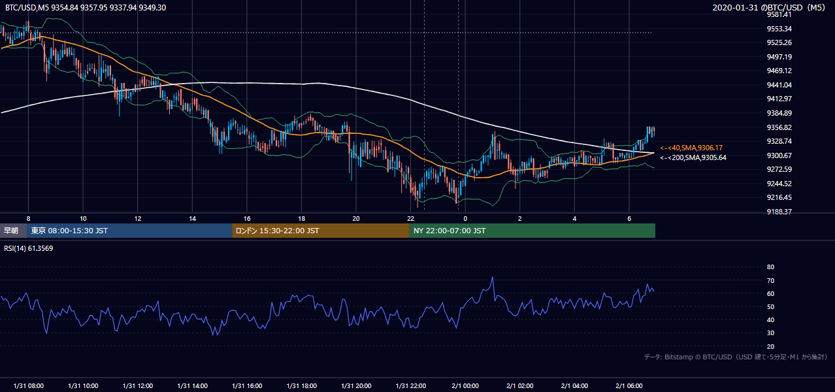This screenshot has width=835, height=392.
Task: Click hour label 0 under the price chart
Action: point(465,218)
